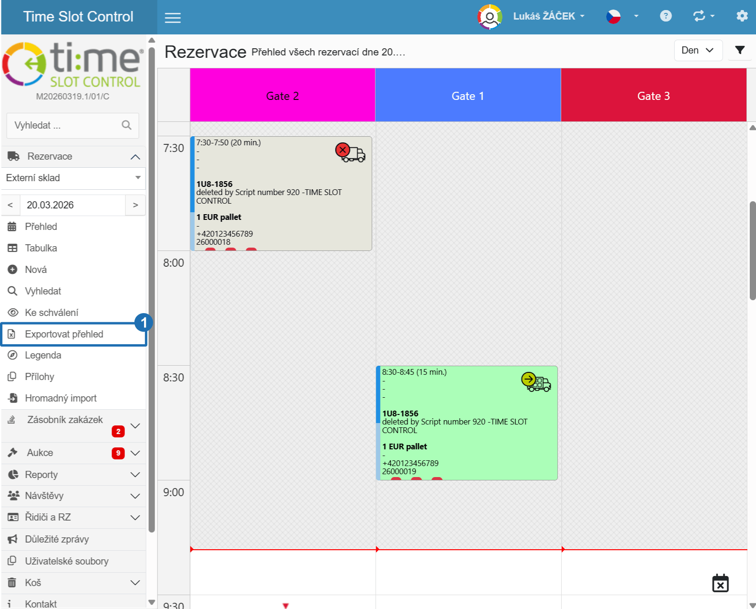This screenshot has width=756, height=609.
Task: Open the hamburger menu in header
Action: tap(173, 18)
